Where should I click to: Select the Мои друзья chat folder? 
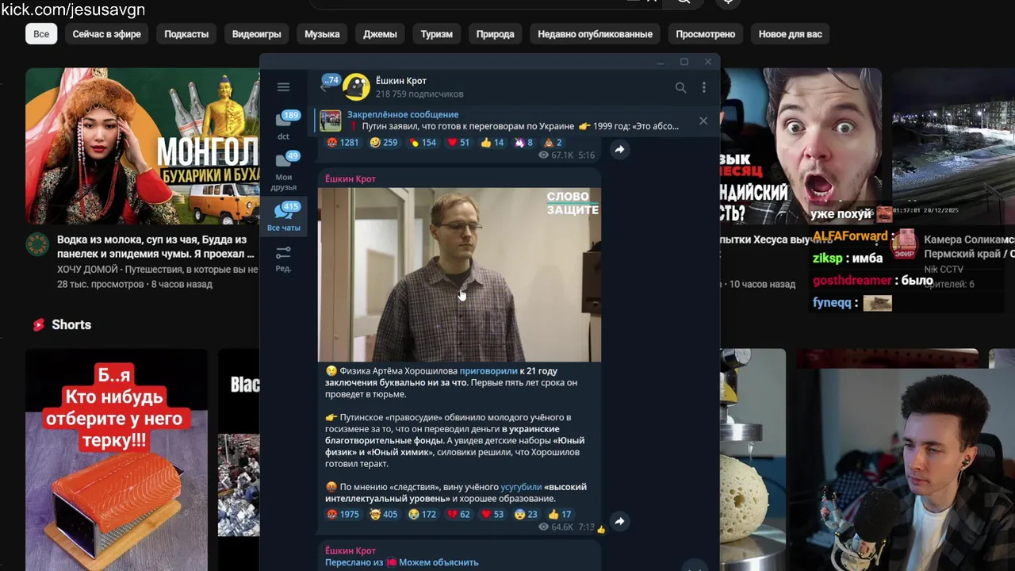[x=283, y=171]
